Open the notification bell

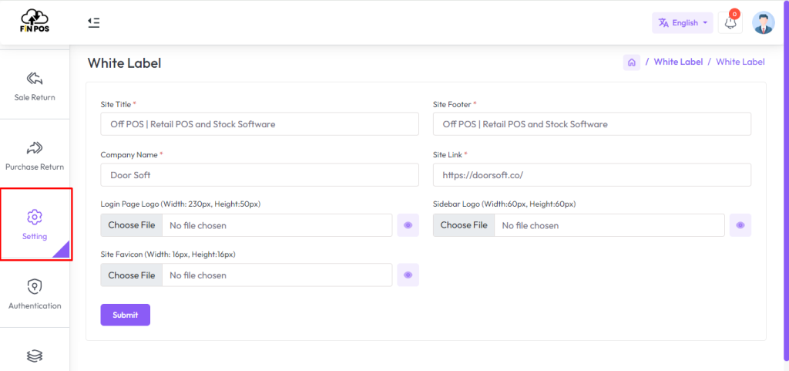[730, 23]
